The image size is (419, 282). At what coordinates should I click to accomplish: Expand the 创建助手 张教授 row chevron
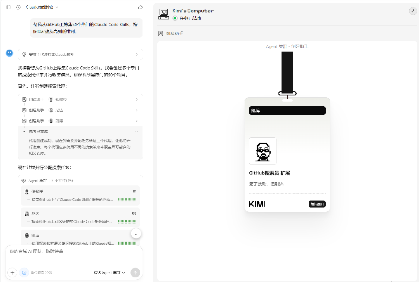coord(137,99)
